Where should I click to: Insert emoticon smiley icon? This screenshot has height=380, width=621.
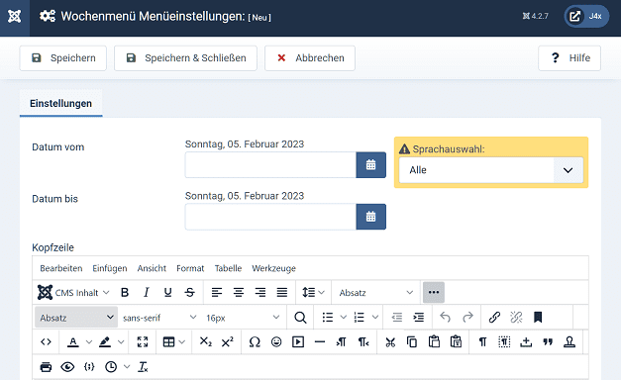[276, 342]
